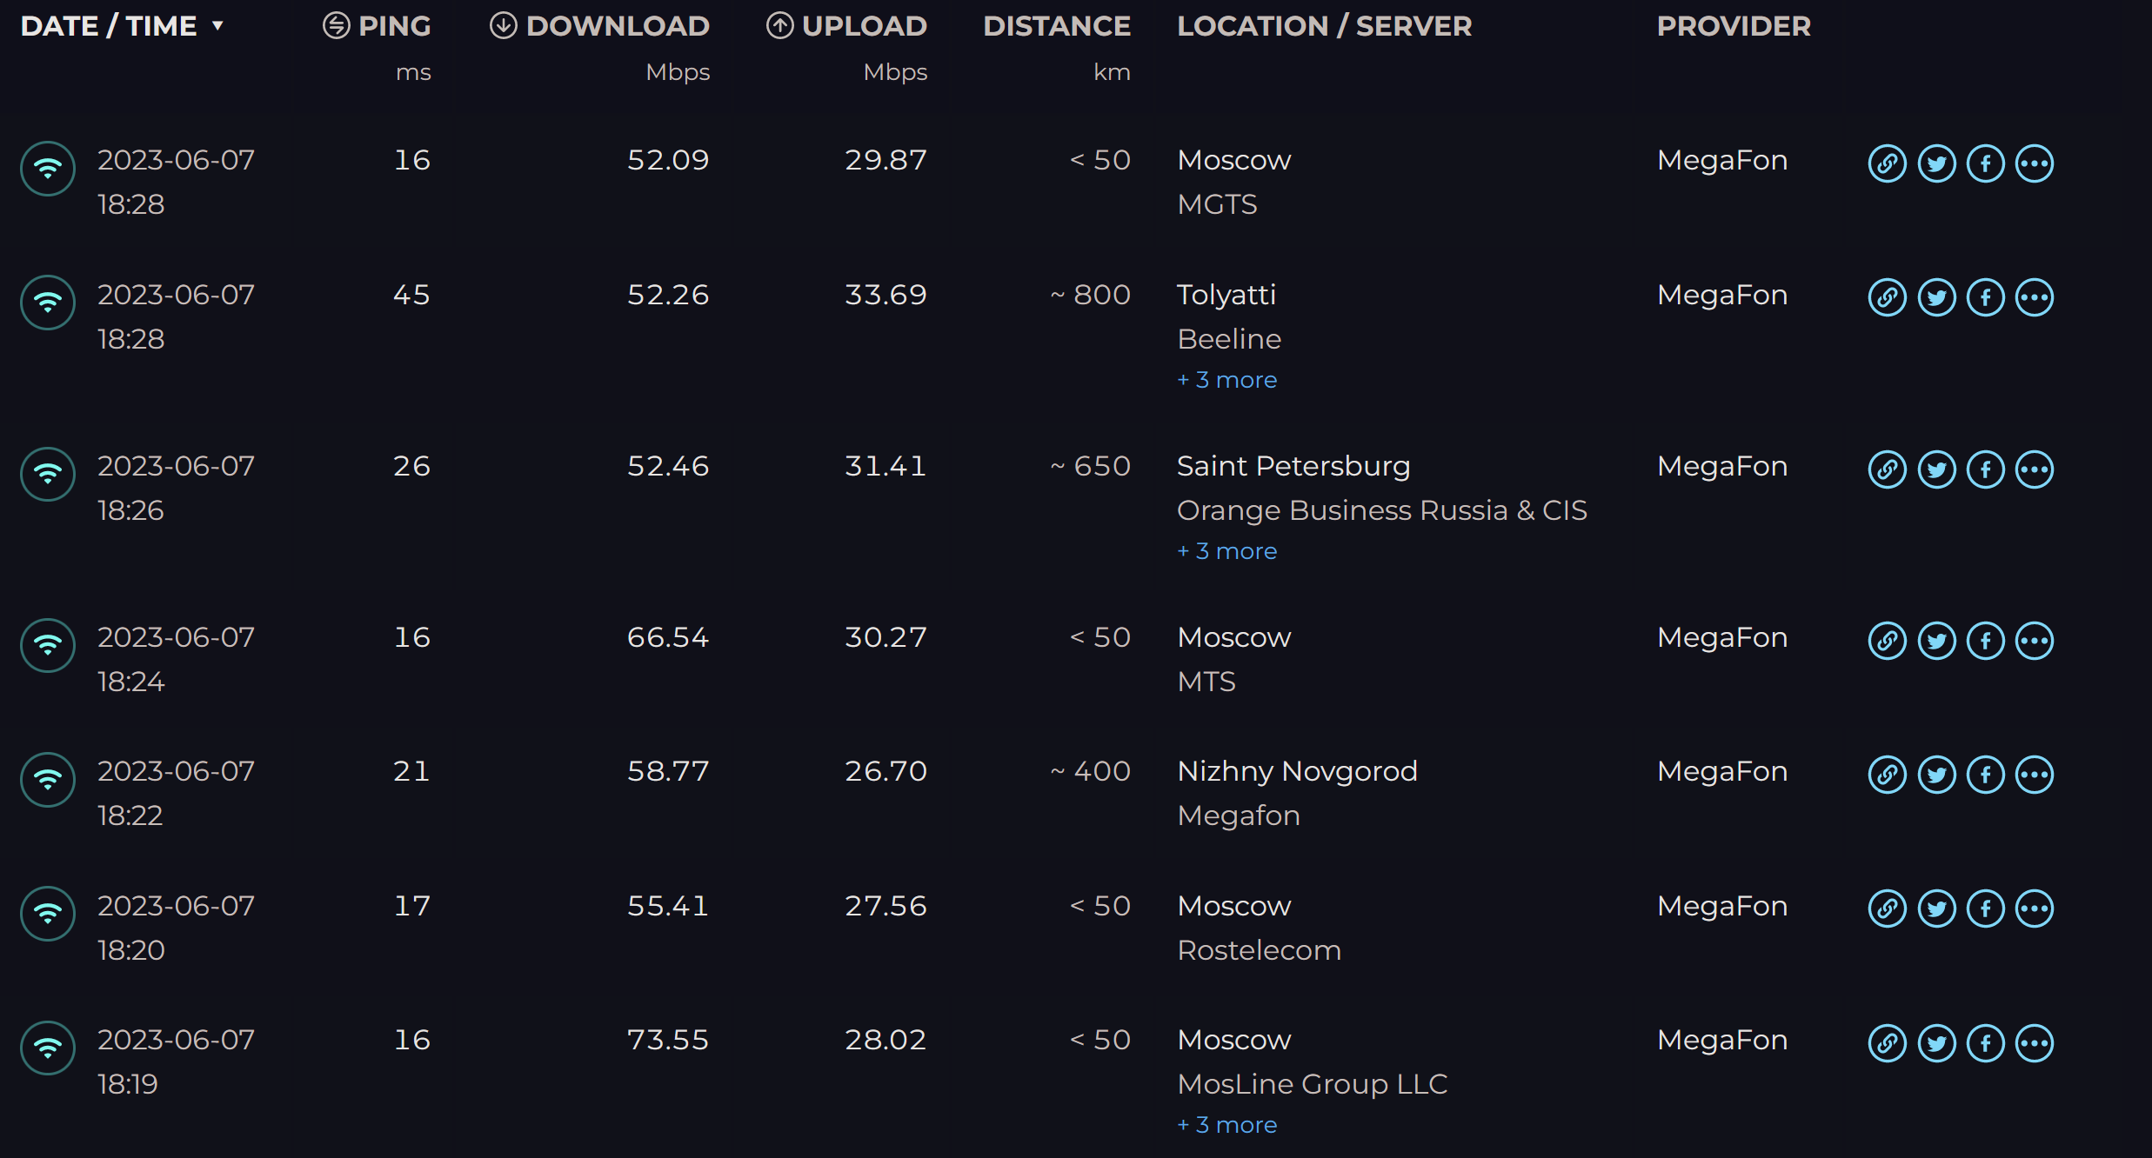Open more options for Moscow MTS result
The width and height of the screenshot is (2152, 1158).
tap(2035, 642)
